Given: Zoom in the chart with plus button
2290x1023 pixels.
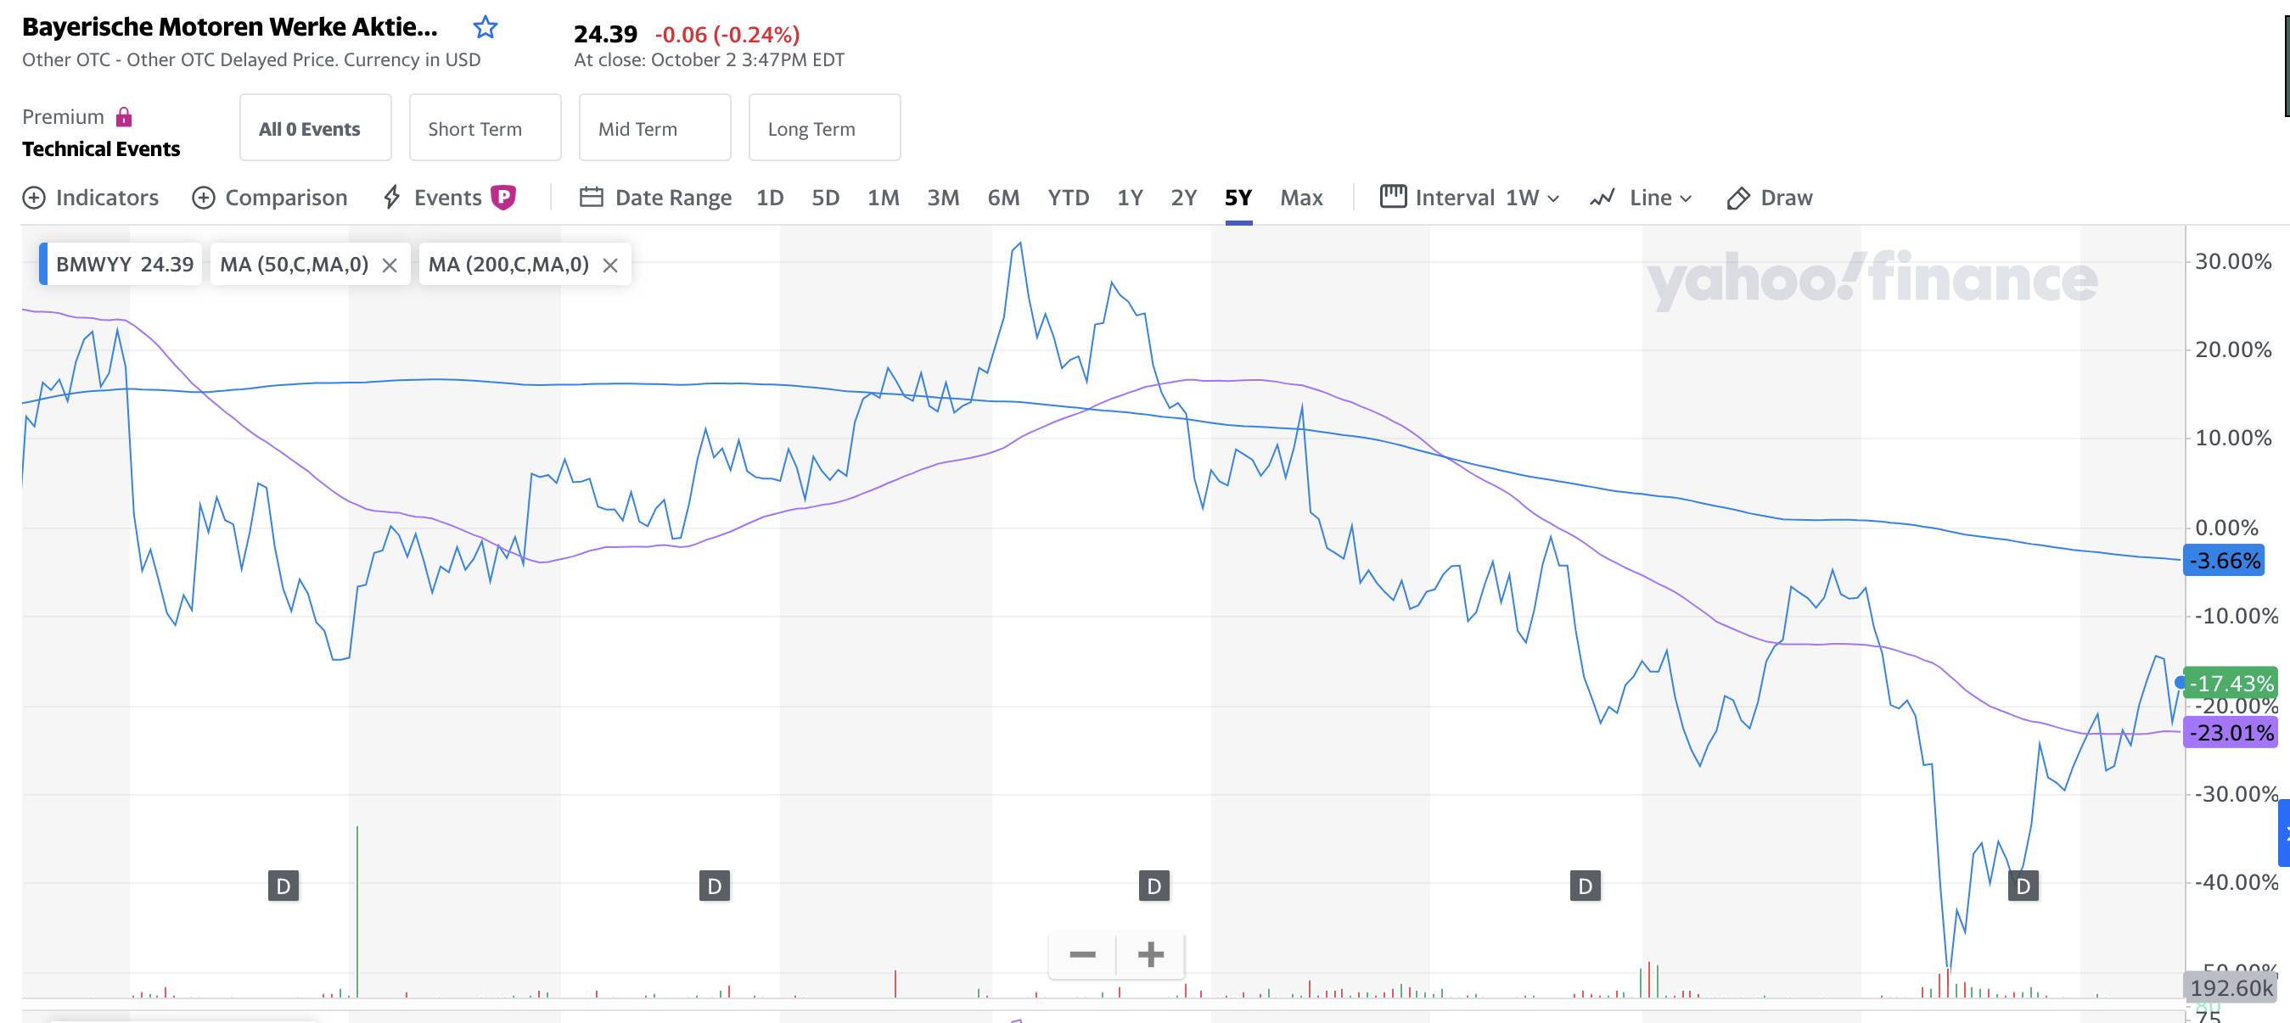Looking at the screenshot, I should [x=1150, y=954].
